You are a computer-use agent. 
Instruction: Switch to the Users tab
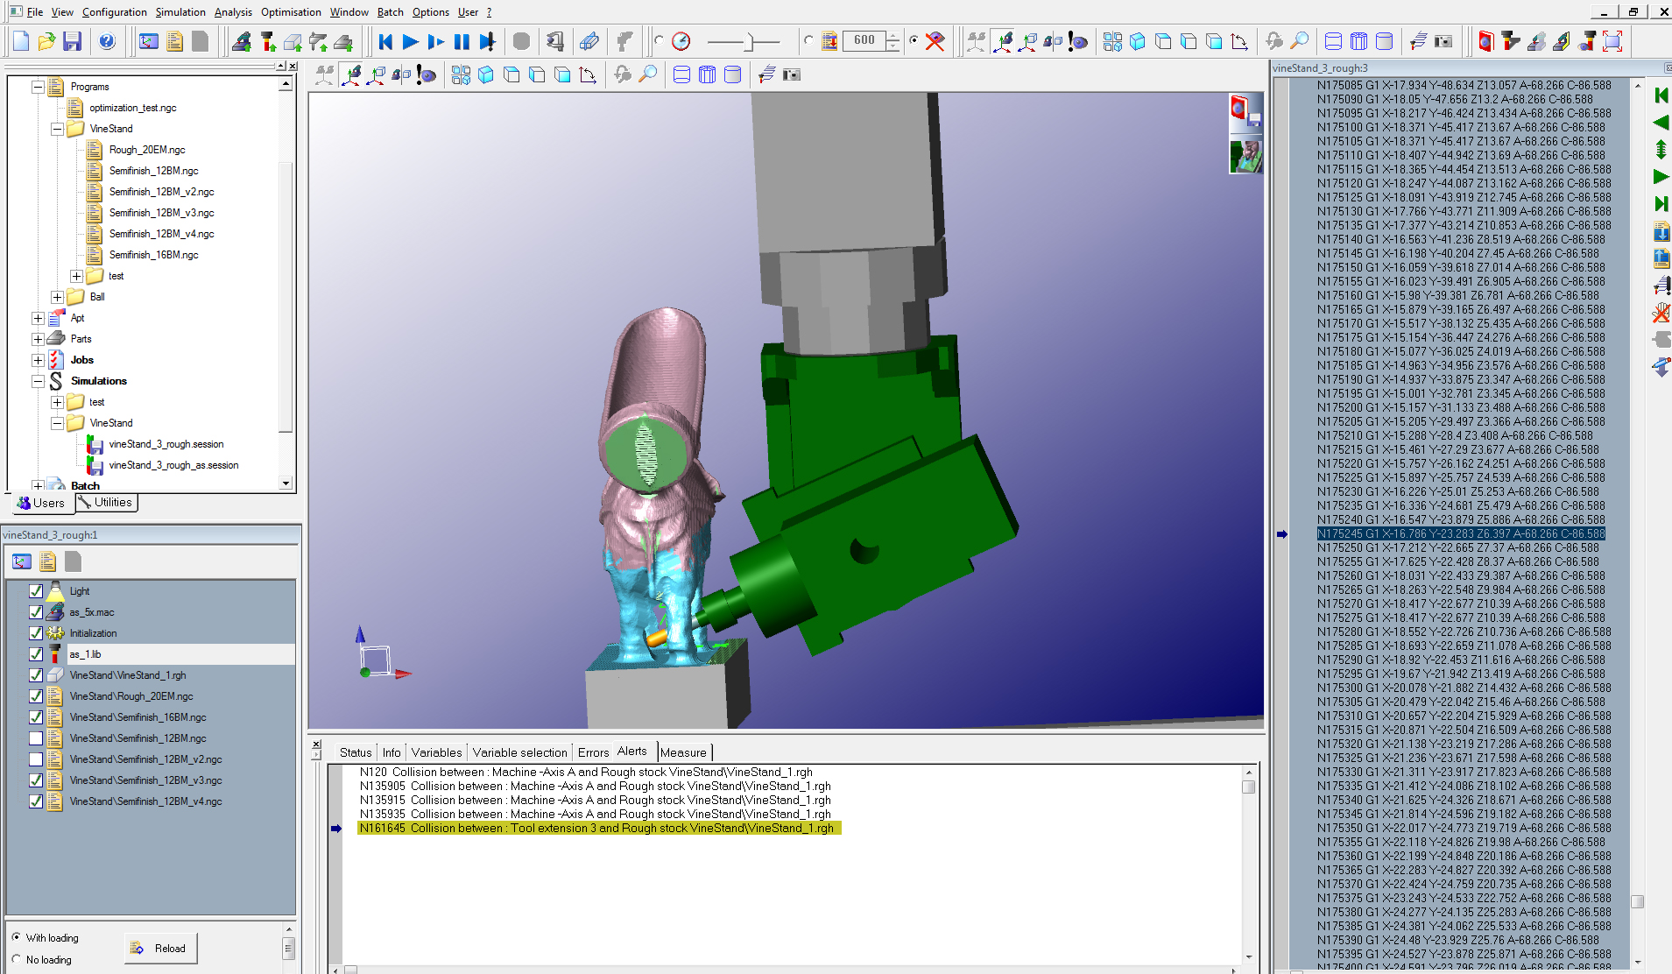point(42,503)
